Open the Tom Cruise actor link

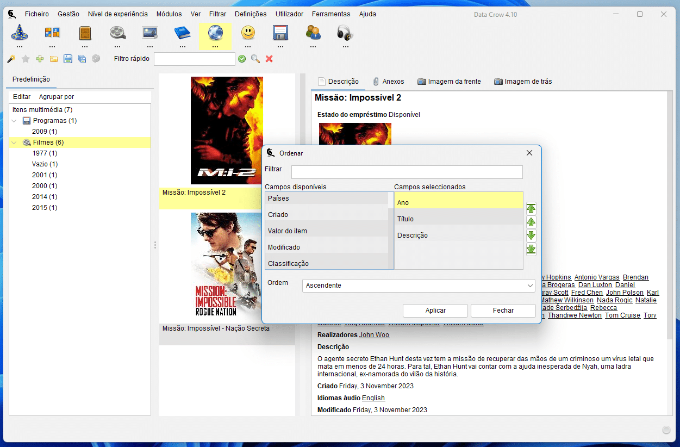click(x=622, y=315)
